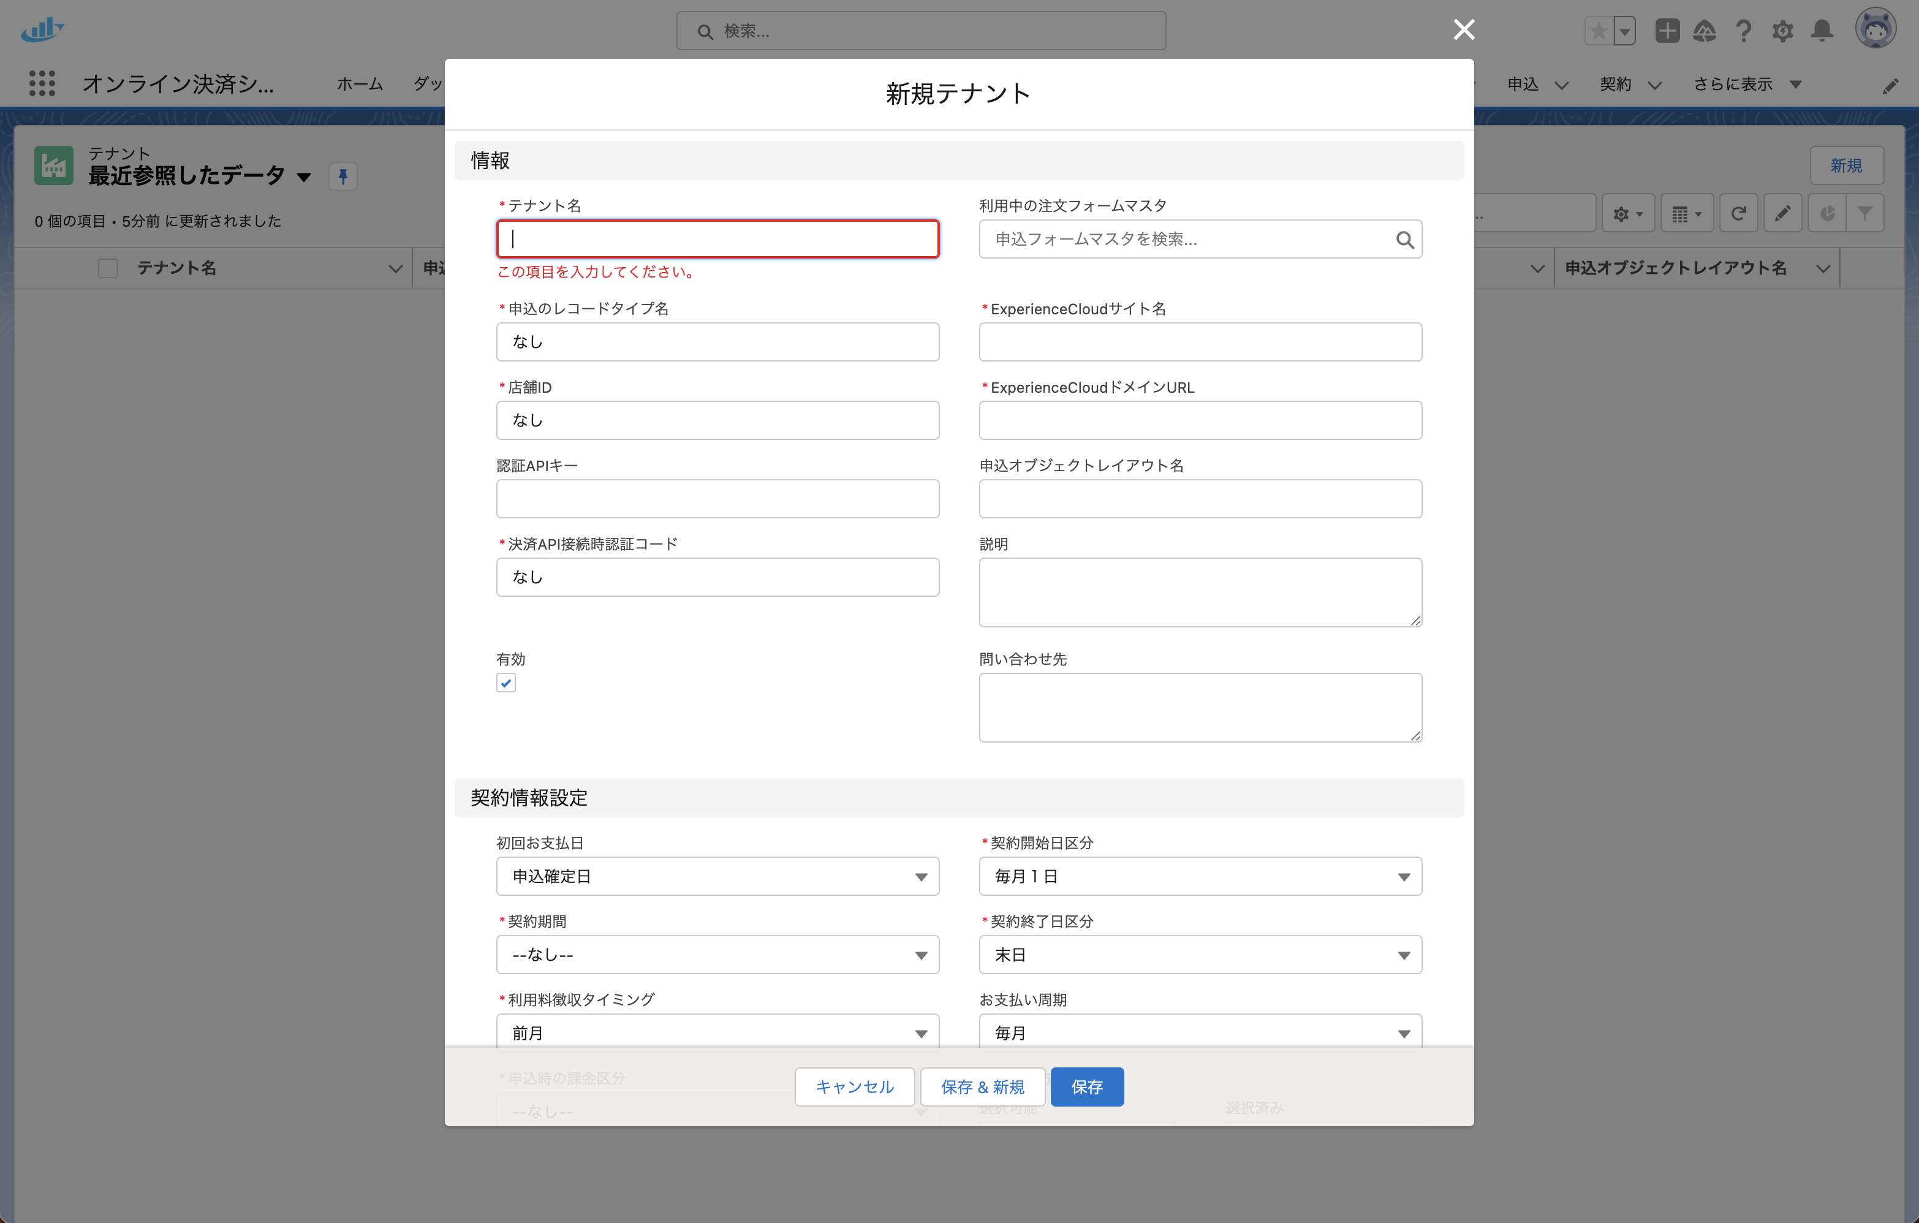The height and width of the screenshot is (1223, 1919).
Task: Click the refresh list icon
Action: (1738, 213)
